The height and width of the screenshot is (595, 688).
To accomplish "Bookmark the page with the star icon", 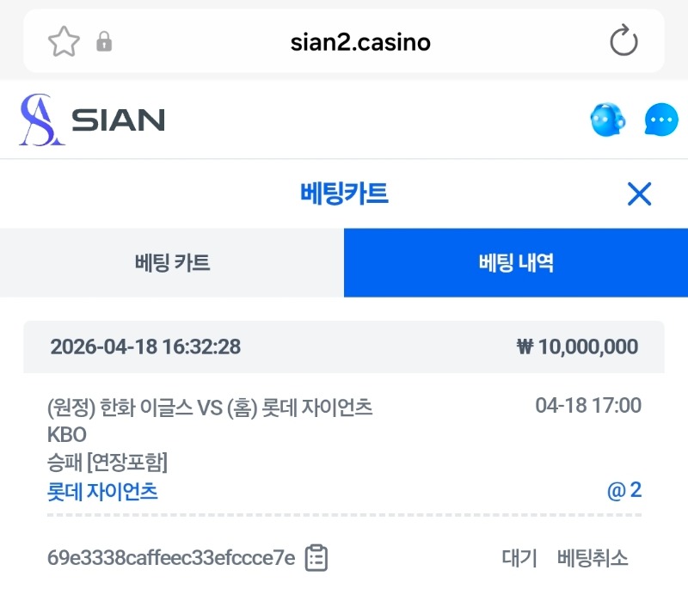I will click(x=64, y=41).
